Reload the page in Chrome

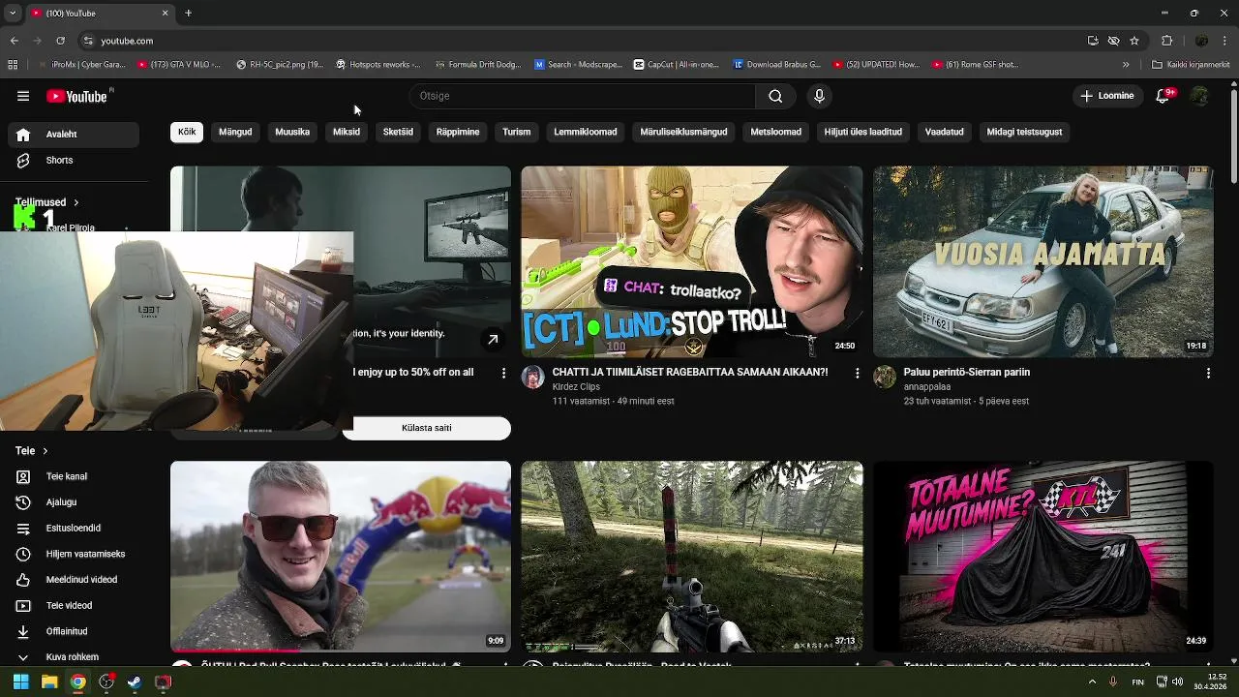[60, 41]
